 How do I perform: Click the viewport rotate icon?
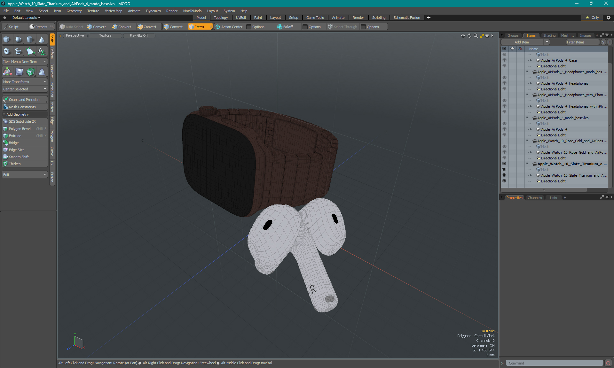(x=469, y=36)
